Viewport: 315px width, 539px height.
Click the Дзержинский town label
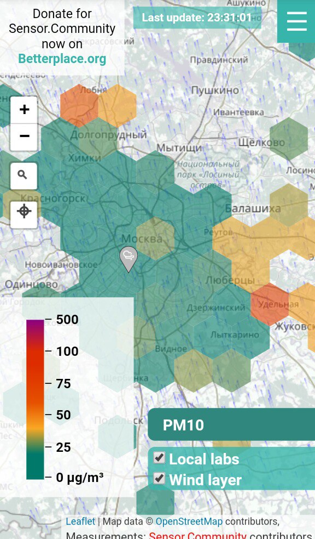216,308
